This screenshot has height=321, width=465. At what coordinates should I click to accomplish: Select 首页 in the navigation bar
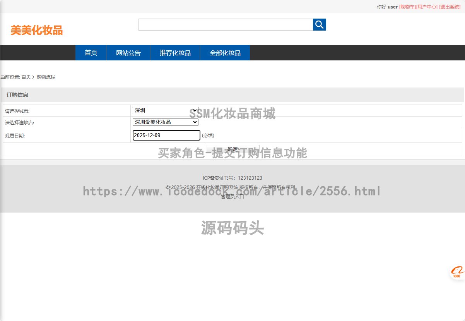91,53
